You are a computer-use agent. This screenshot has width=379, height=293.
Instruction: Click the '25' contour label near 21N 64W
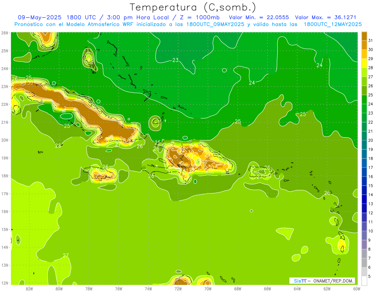303,114
